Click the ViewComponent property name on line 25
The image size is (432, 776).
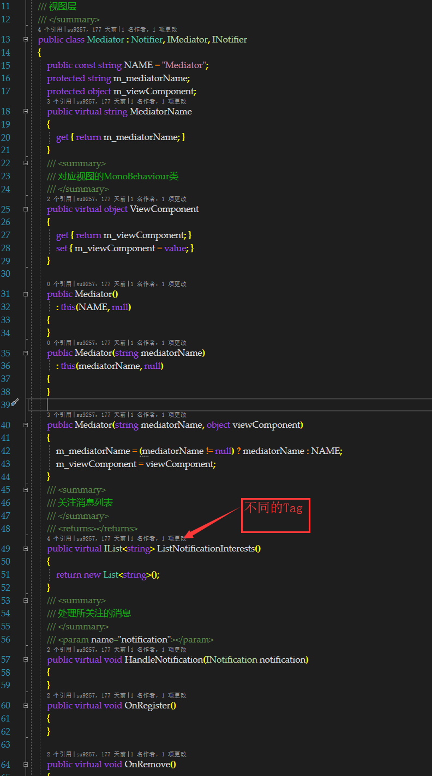pos(165,209)
